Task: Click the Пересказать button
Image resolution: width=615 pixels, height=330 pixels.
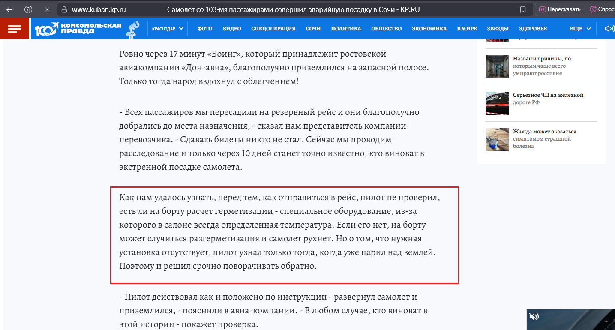Action: pyautogui.click(x=560, y=9)
